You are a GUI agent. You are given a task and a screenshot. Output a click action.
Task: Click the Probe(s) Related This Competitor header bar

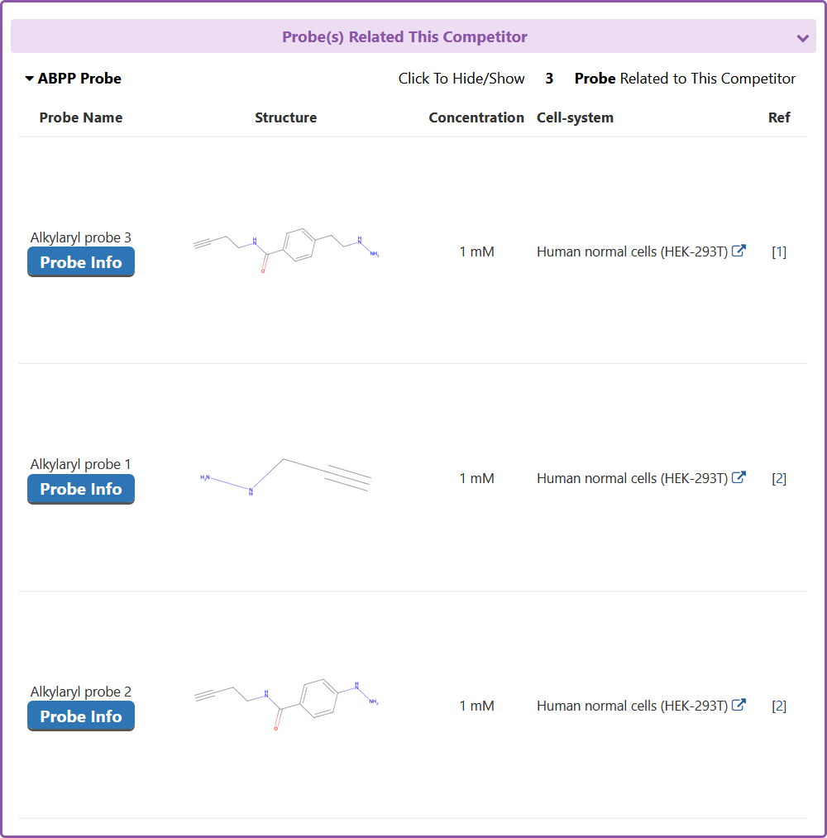(404, 37)
